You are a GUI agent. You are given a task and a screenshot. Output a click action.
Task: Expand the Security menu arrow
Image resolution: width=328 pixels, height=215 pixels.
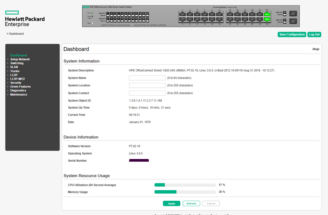pos(8,83)
